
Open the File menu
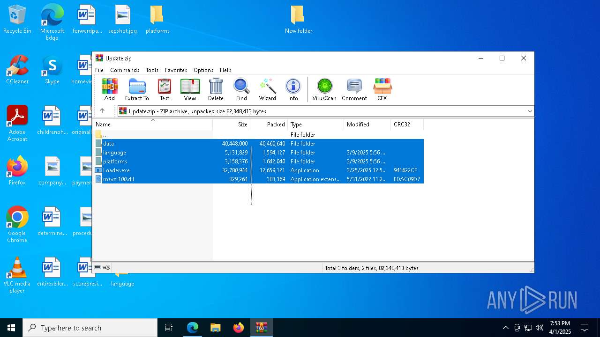coord(99,70)
